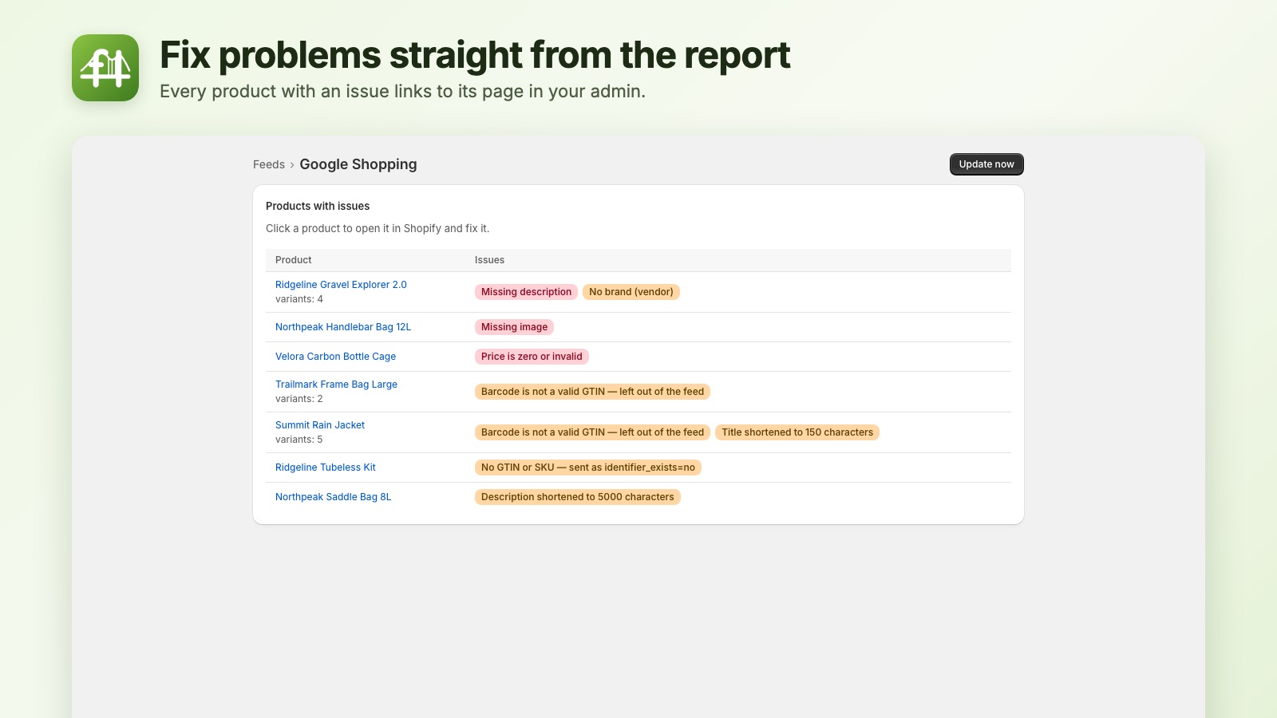The image size is (1277, 718).
Task: Click 'Click a product to open it' instruction text
Action: point(378,228)
